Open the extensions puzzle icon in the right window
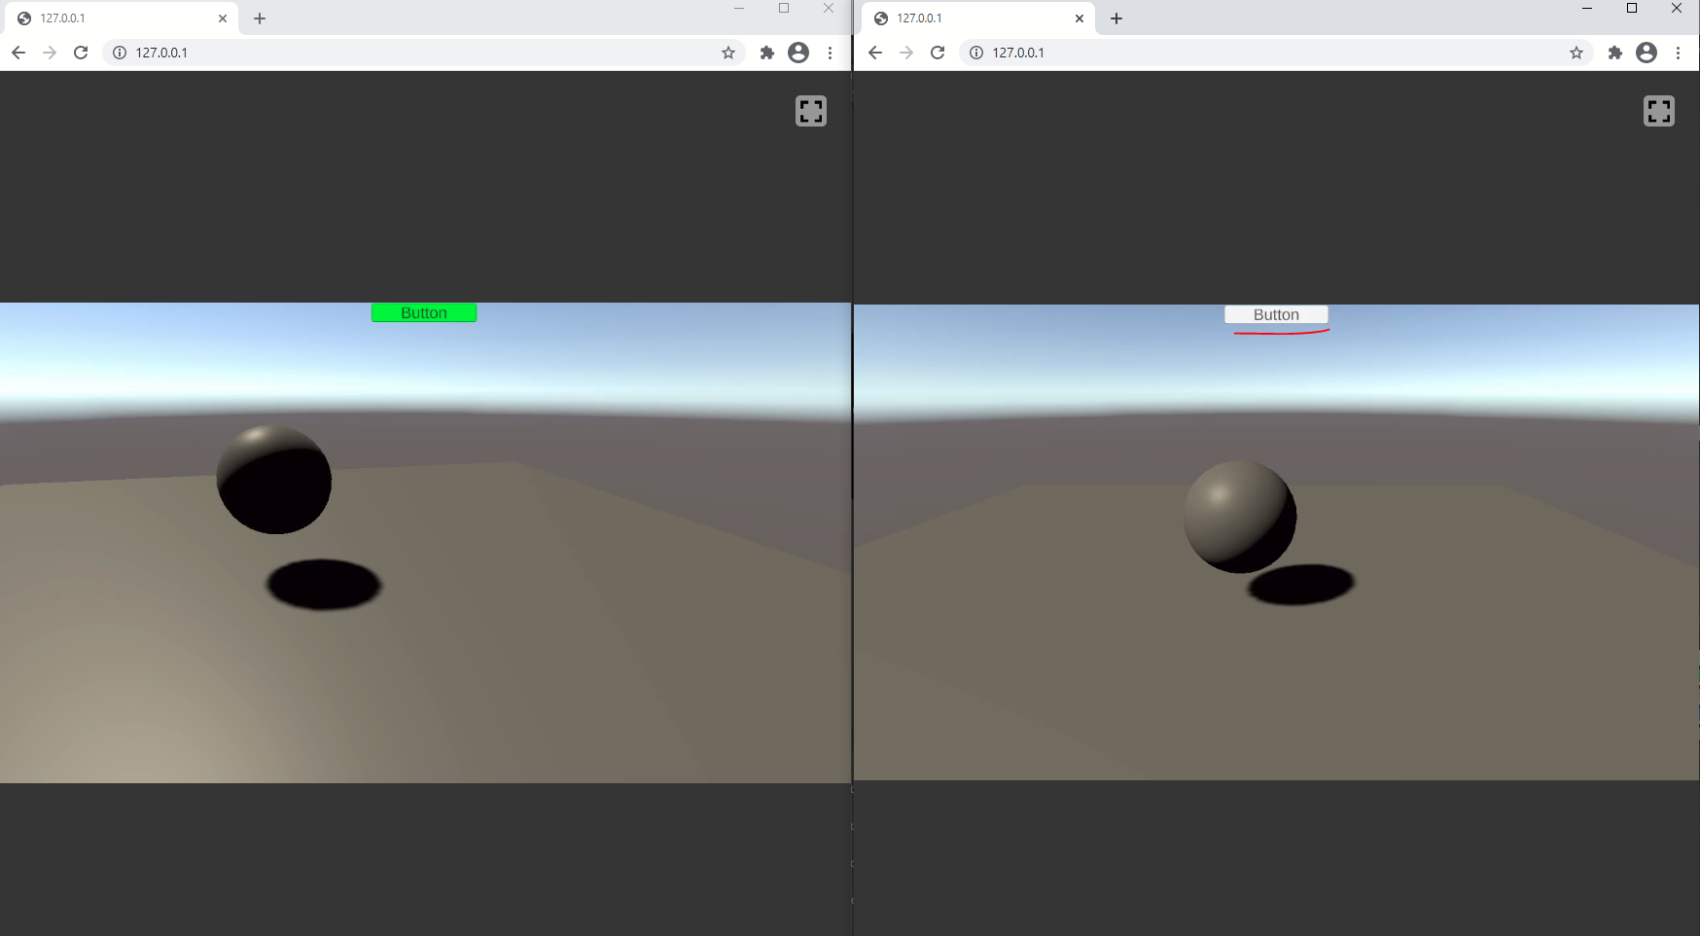 1614,53
